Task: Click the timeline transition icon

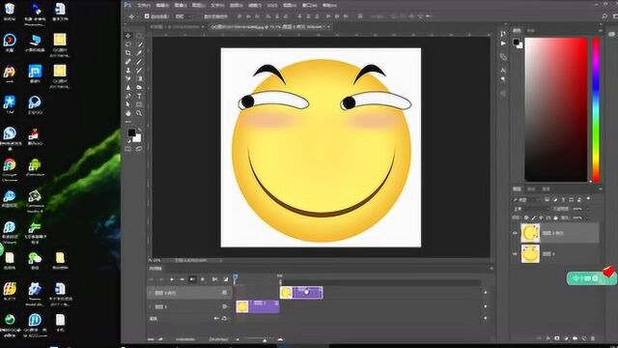Action: (226, 279)
